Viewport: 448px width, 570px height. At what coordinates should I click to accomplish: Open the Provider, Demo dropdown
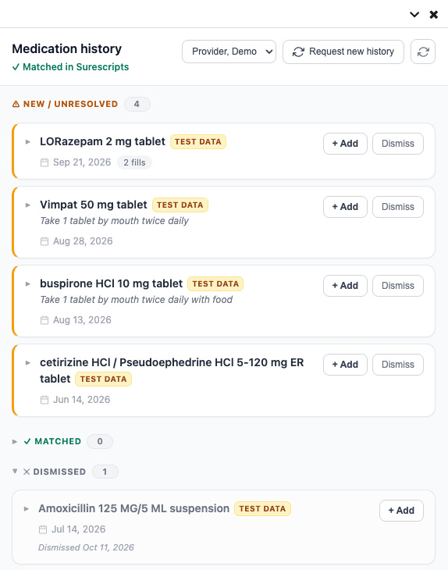click(x=229, y=52)
